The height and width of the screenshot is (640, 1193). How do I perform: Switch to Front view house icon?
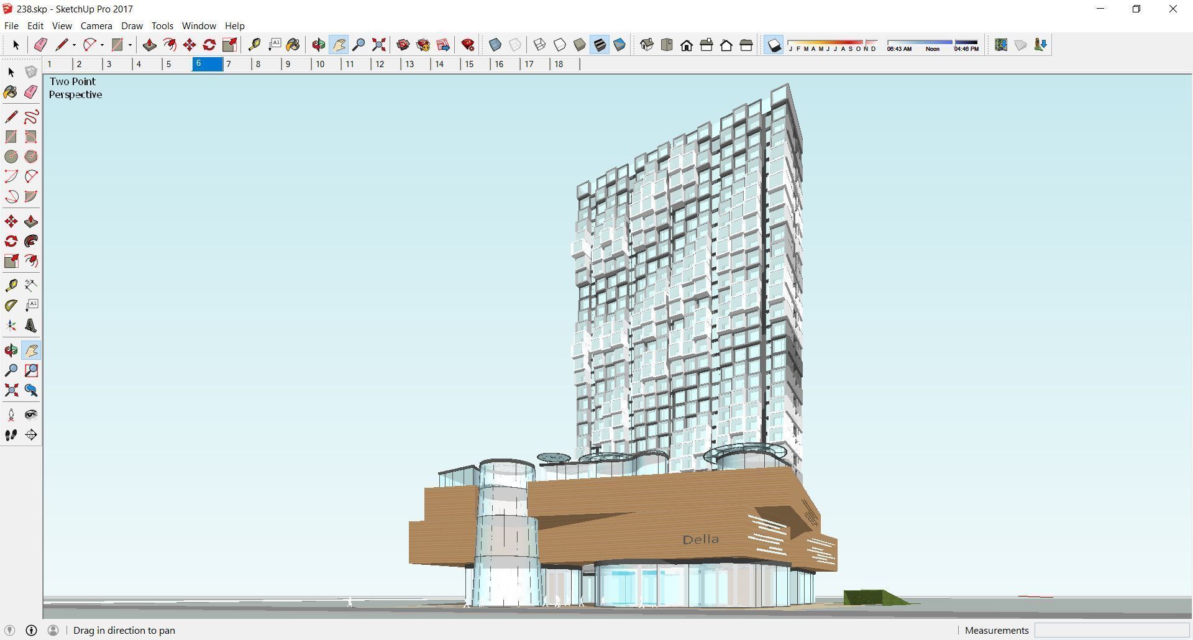click(x=687, y=45)
